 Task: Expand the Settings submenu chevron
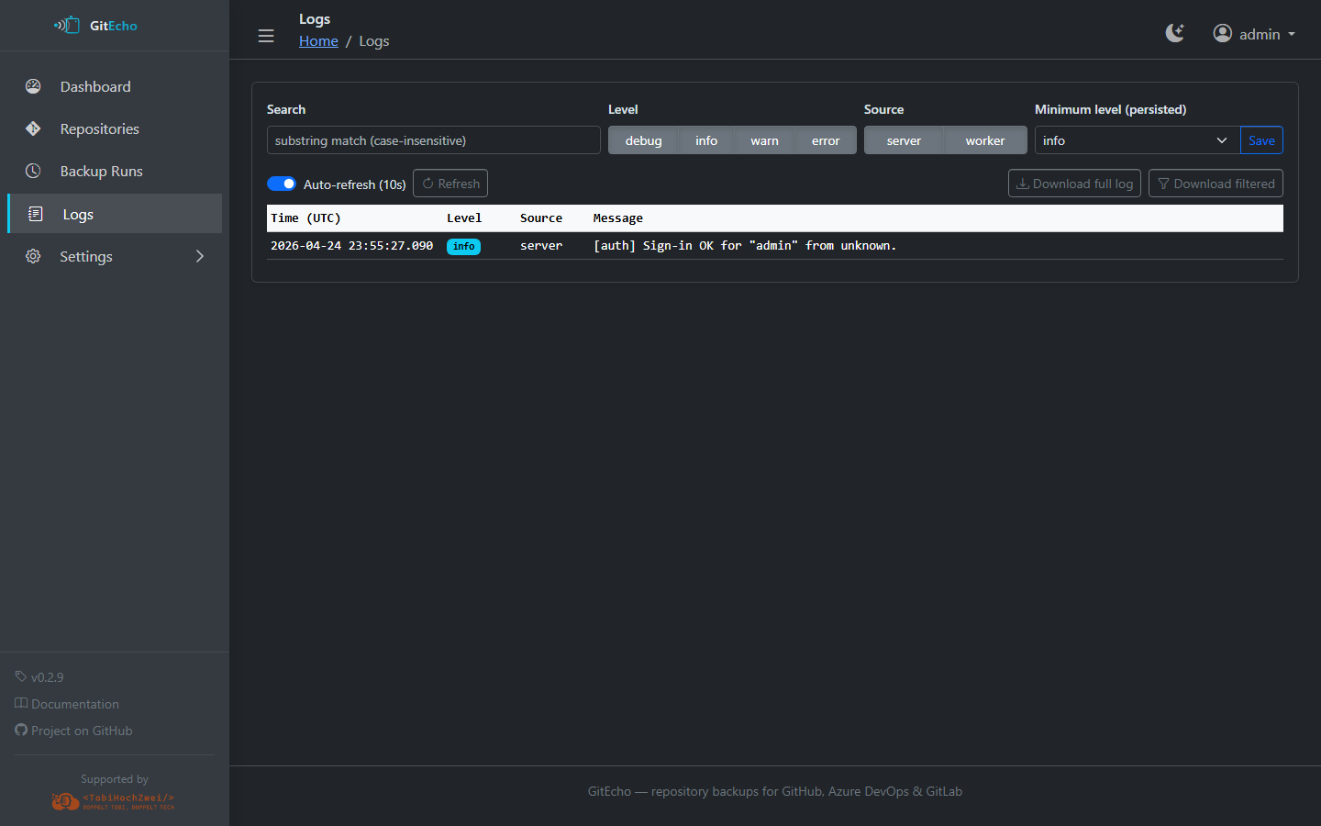(x=200, y=256)
